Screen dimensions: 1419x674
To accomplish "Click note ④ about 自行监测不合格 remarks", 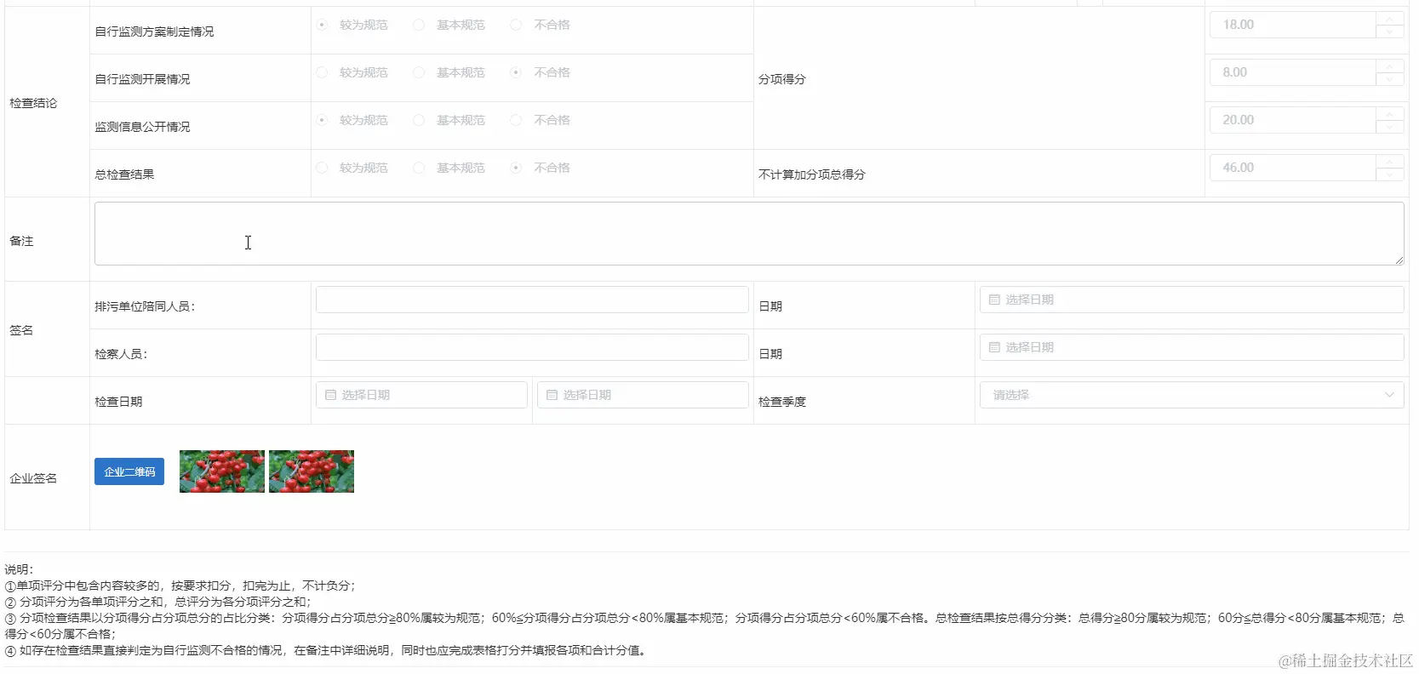I will 327,650.
